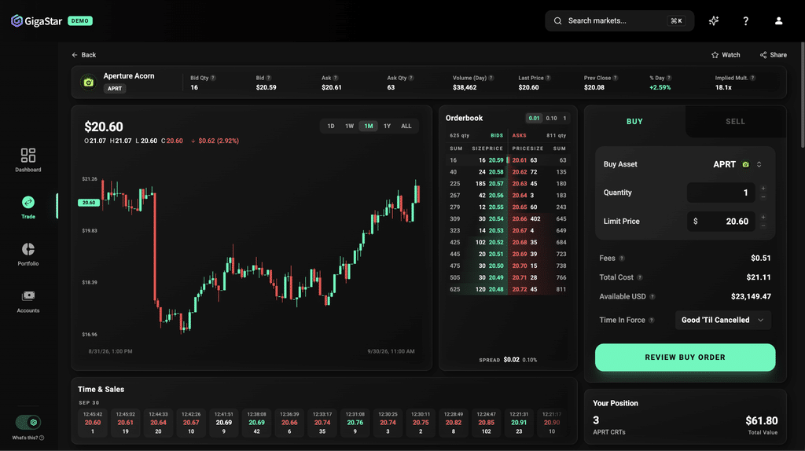This screenshot has width=805, height=451.
Task: Click the 20.60 price marker on chart
Action: [89, 203]
